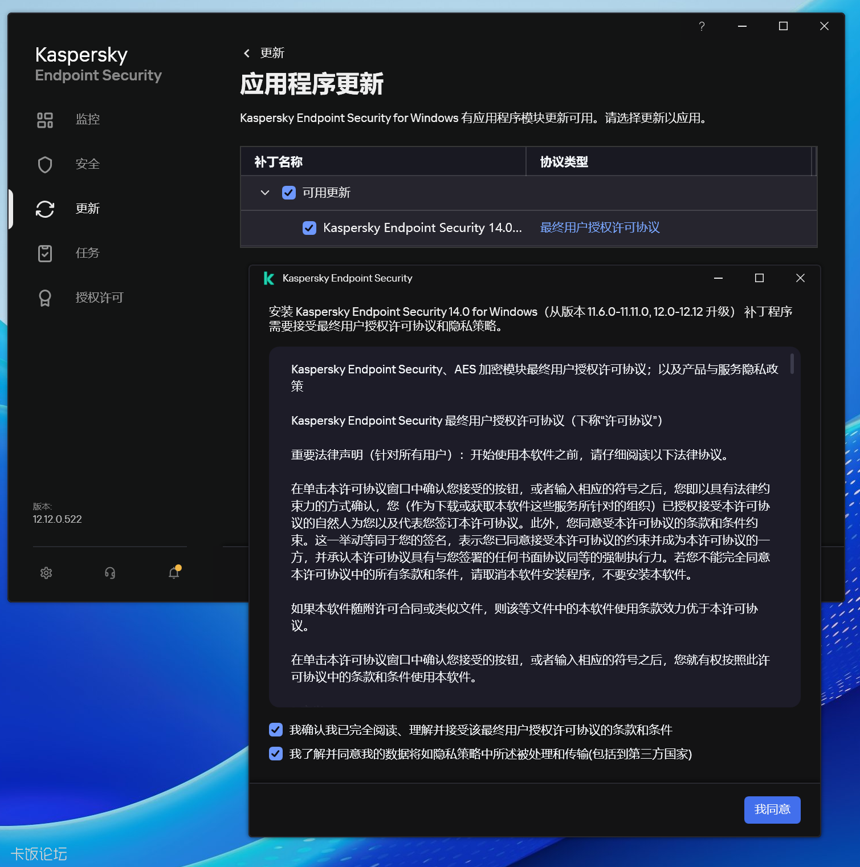Screen dimensions: 860x867
Task: Minimize the main Kaspersky window
Action: coord(742,26)
